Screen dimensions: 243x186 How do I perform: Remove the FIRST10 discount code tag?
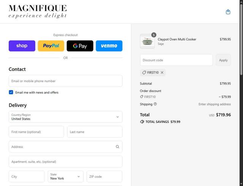pos(162,73)
